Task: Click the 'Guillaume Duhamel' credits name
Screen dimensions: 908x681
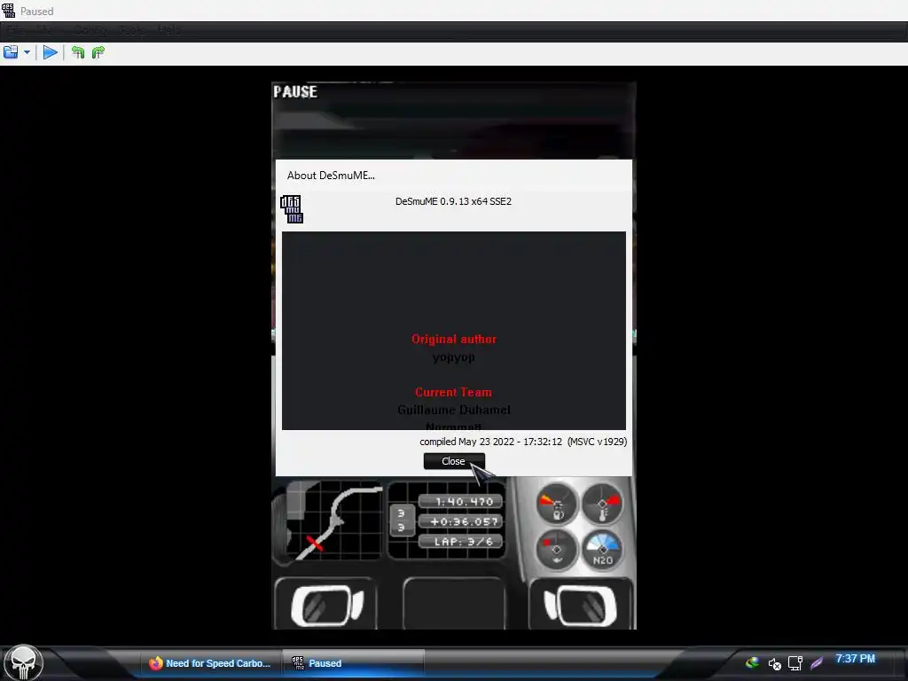Action: tap(454, 410)
